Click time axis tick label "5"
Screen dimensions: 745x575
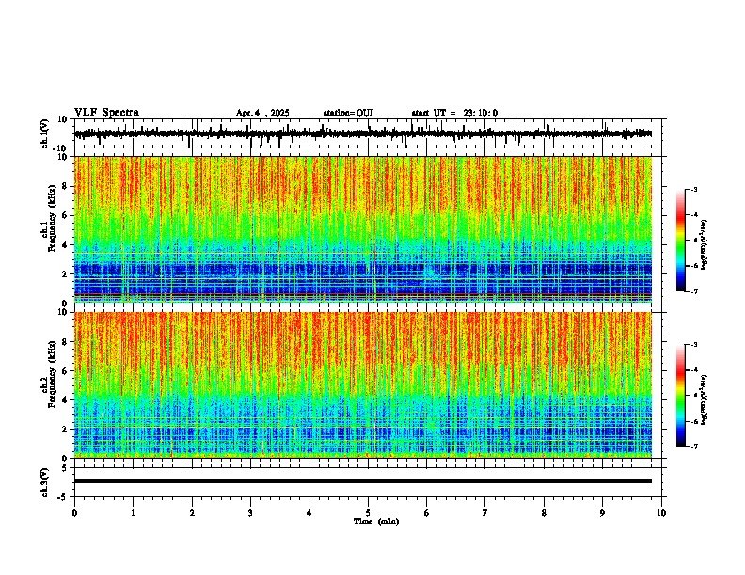coord(368,513)
